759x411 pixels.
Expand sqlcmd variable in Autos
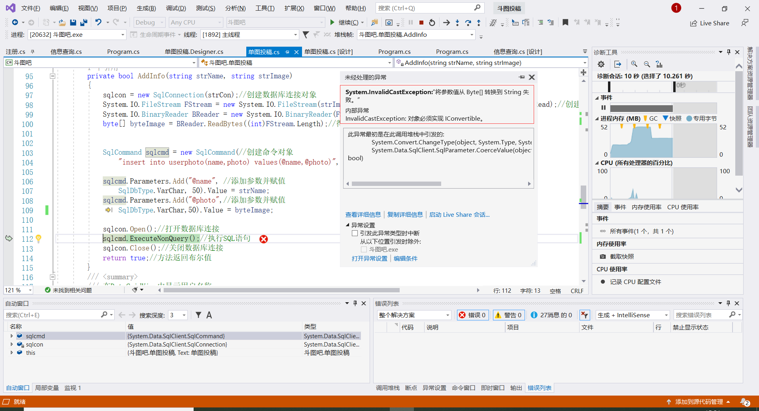[x=11, y=336]
